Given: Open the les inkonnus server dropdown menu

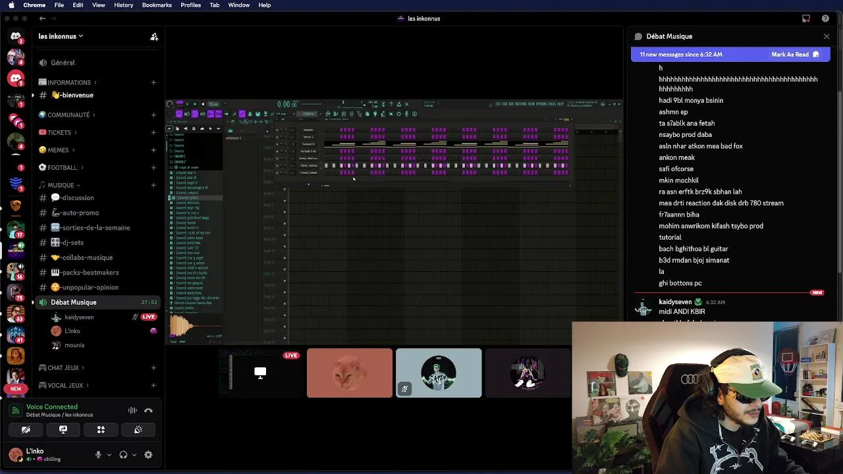Looking at the screenshot, I should click(x=61, y=36).
